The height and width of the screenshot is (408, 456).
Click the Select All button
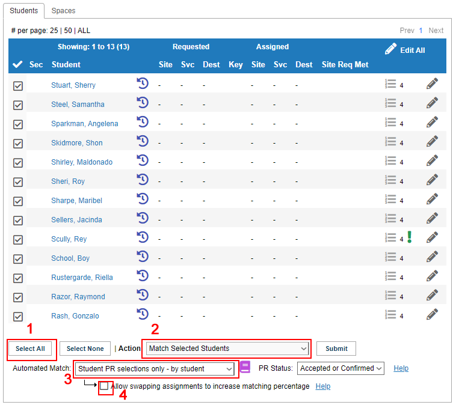30,348
